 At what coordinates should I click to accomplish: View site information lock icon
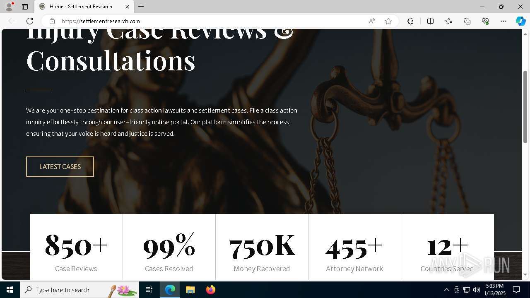[x=52, y=21]
